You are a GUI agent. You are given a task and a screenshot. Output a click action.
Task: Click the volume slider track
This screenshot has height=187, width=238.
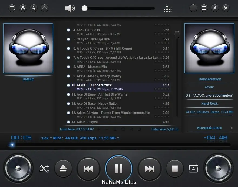click(118, 8)
